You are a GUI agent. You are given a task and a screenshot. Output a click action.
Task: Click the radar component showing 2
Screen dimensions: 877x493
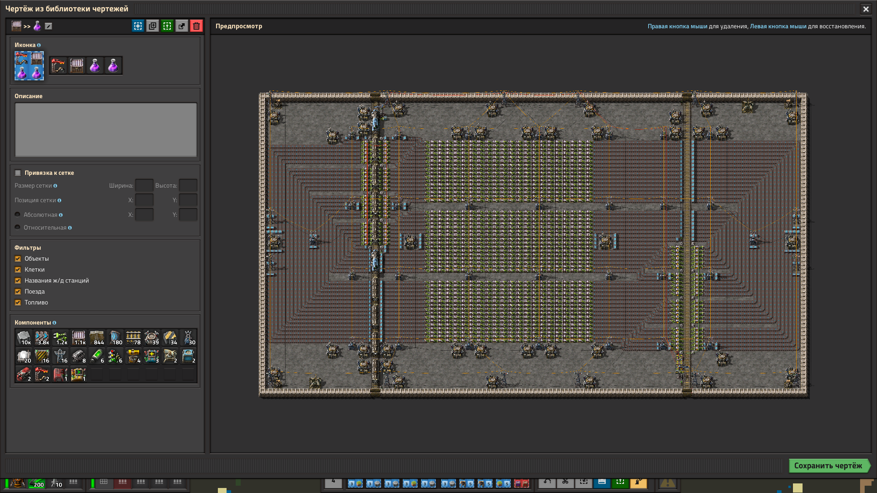(170, 356)
